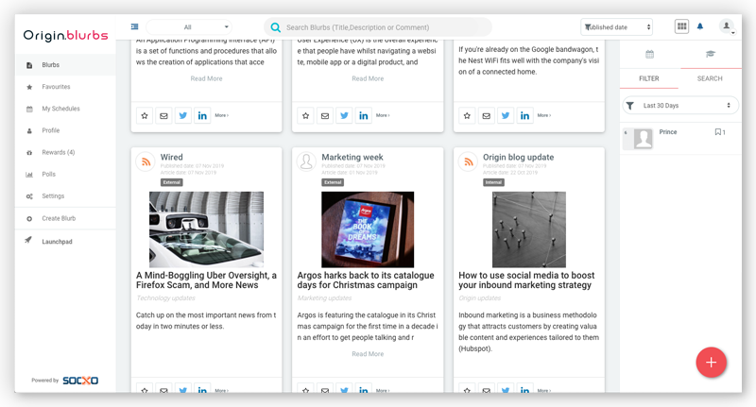
Task: Email the Nest WiFi blurb
Action: (x=487, y=115)
